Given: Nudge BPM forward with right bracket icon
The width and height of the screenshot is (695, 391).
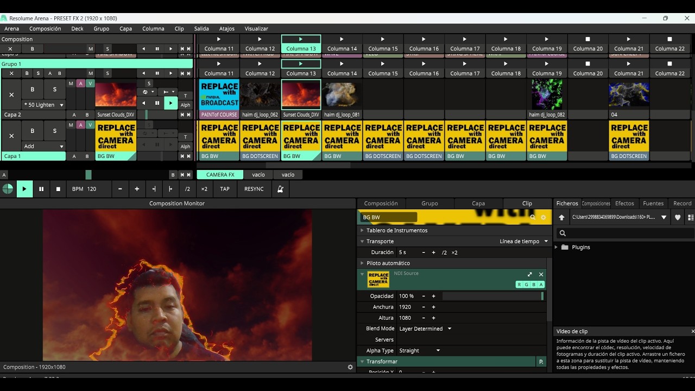Looking at the screenshot, I should coord(170,189).
